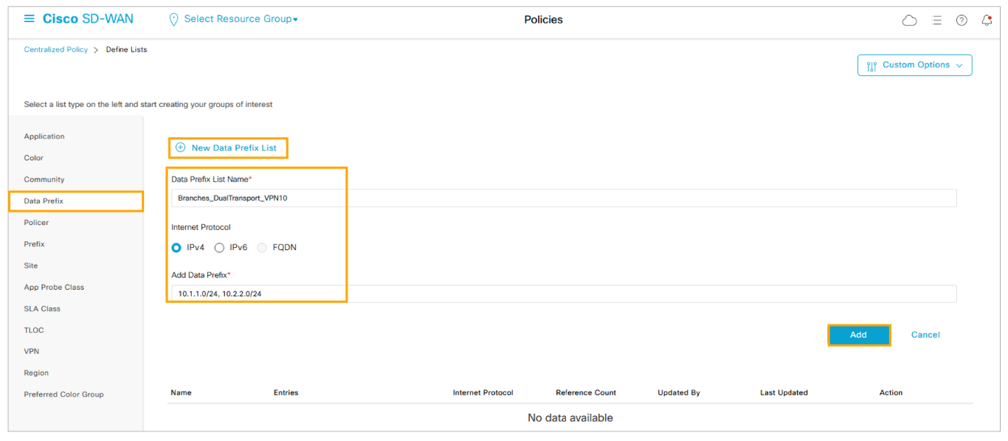Open the help question mark icon

962,21
